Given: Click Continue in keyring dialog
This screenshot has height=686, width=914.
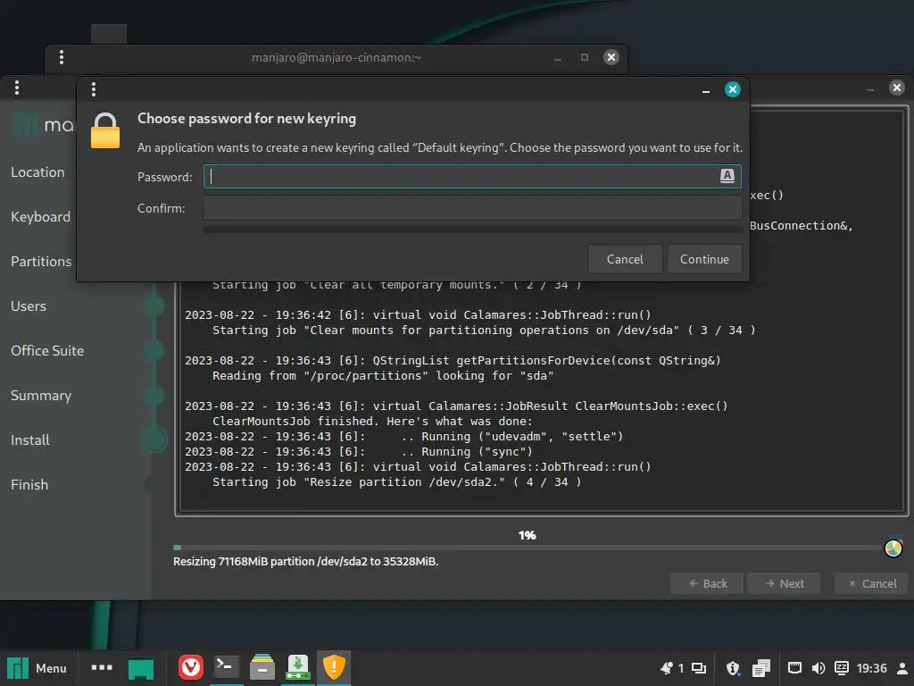Looking at the screenshot, I should click(x=704, y=259).
